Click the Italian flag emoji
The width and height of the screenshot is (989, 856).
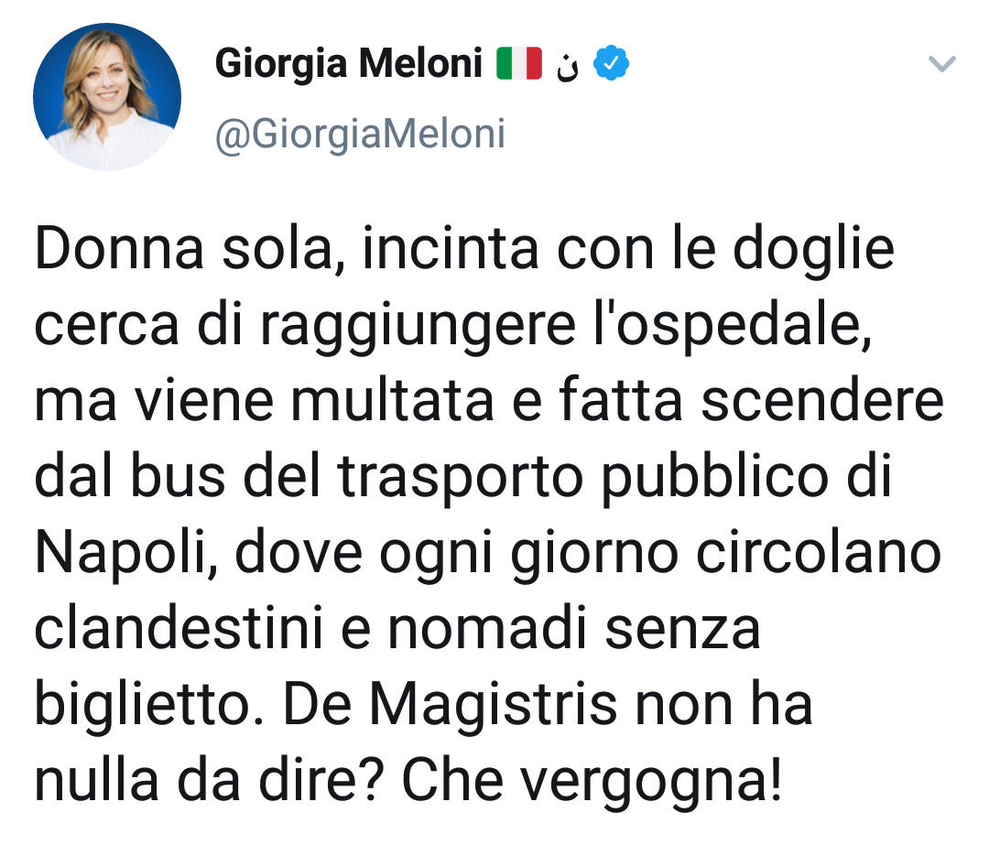click(x=519, y=63)
